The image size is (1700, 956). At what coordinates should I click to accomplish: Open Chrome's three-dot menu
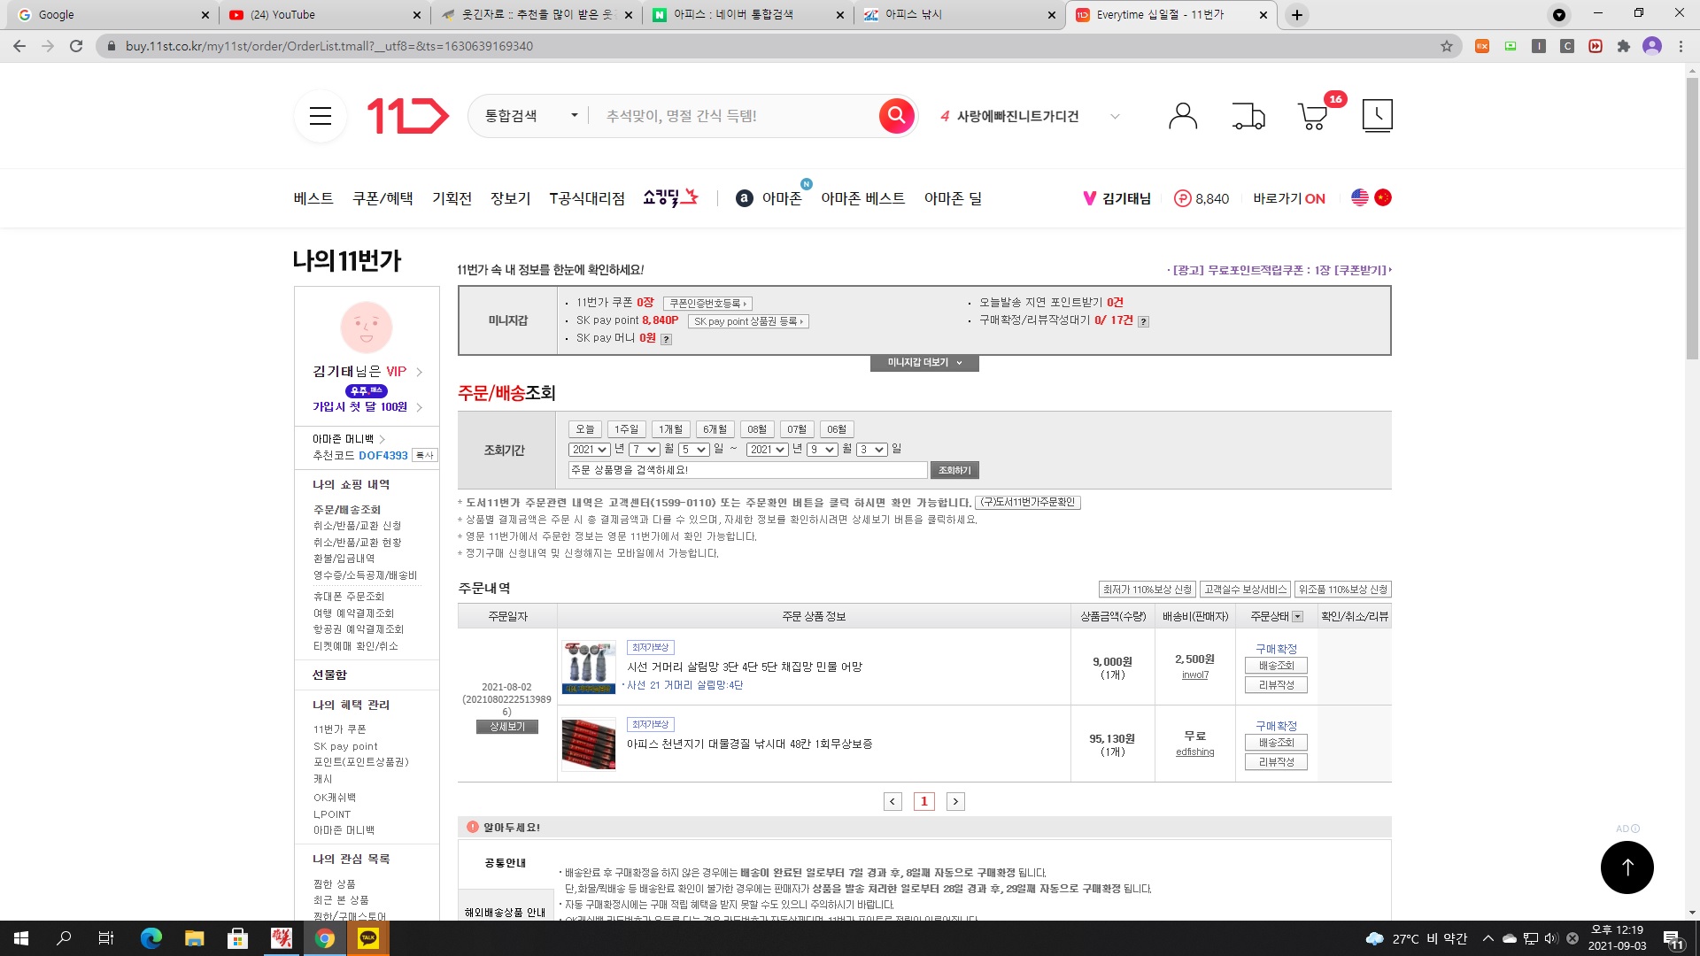click(1681, 46)
